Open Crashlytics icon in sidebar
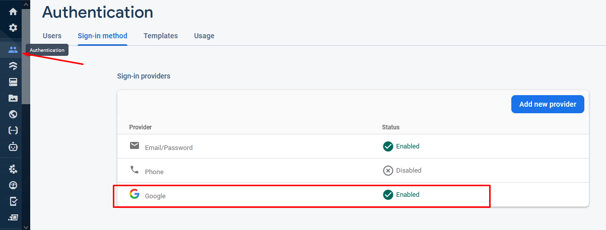This screenshot has width=606, height=230. pyautogui.click(x=13, y=169)
